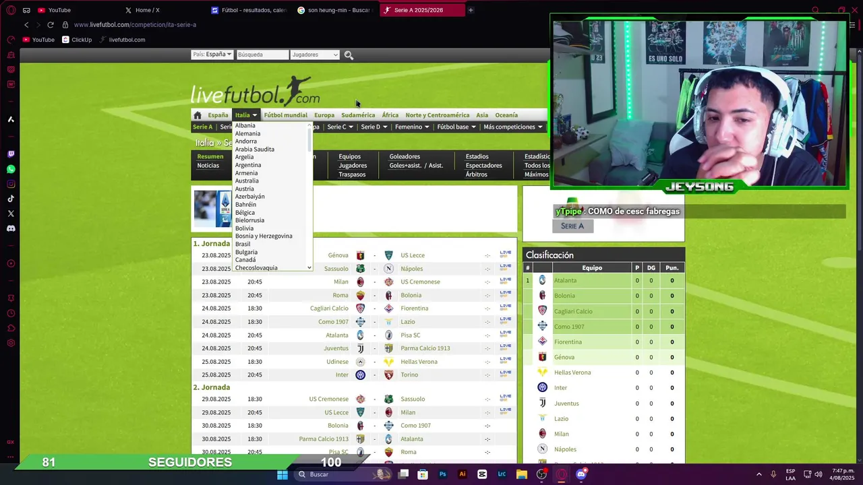Open the España navigation menu
Image resolution: width=863 pixels, height=485 pixels.
(x=218, y=115)
